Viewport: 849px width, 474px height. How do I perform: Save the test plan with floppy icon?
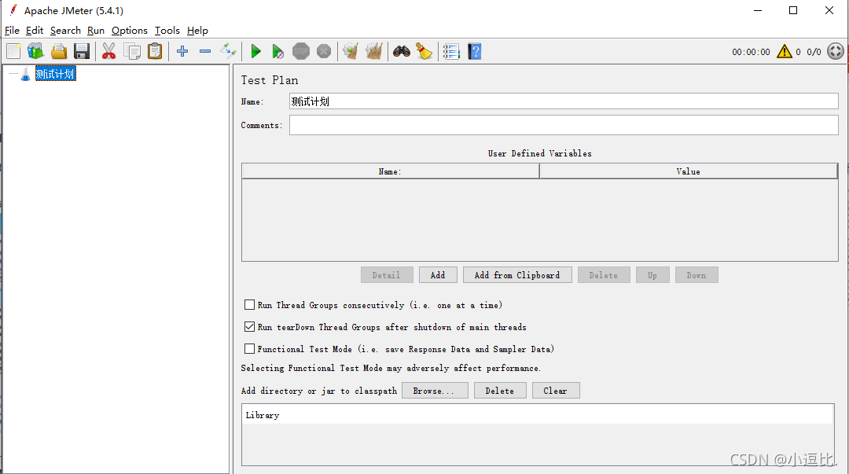82,51
